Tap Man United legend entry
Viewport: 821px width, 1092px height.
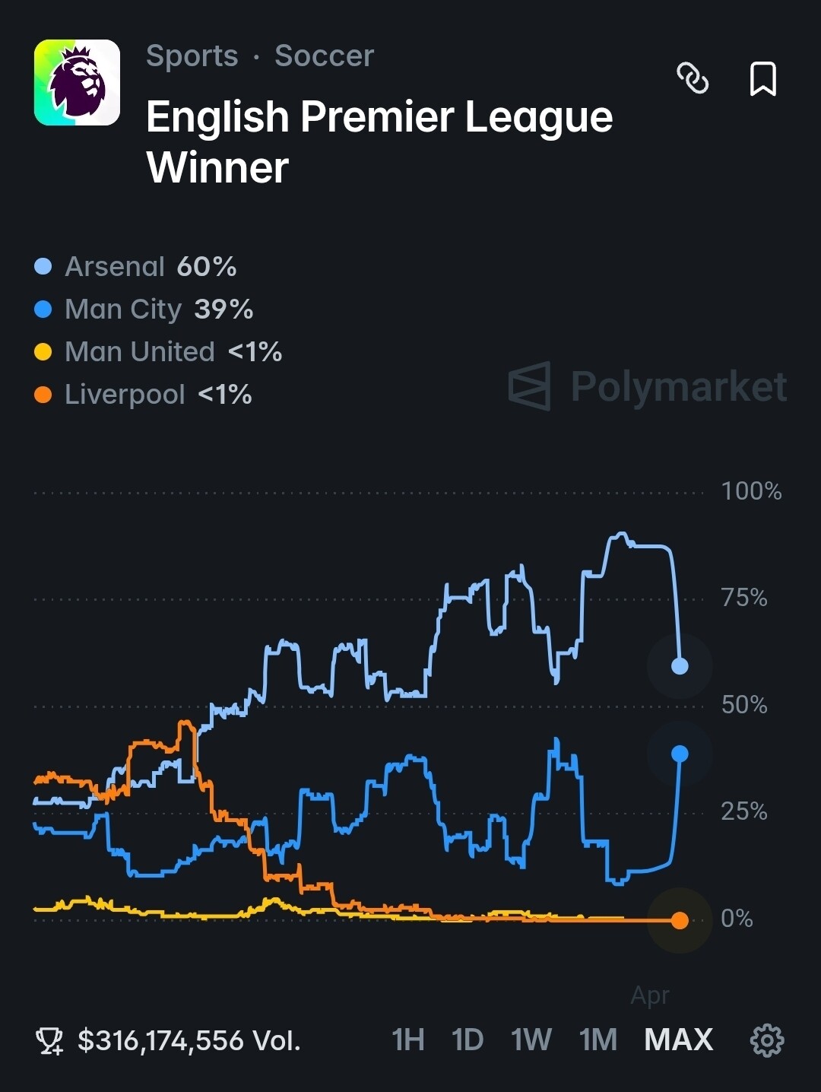coord(158,352)
